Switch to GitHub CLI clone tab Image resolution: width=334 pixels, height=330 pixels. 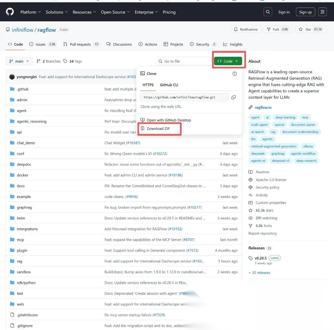pos(169,85)
